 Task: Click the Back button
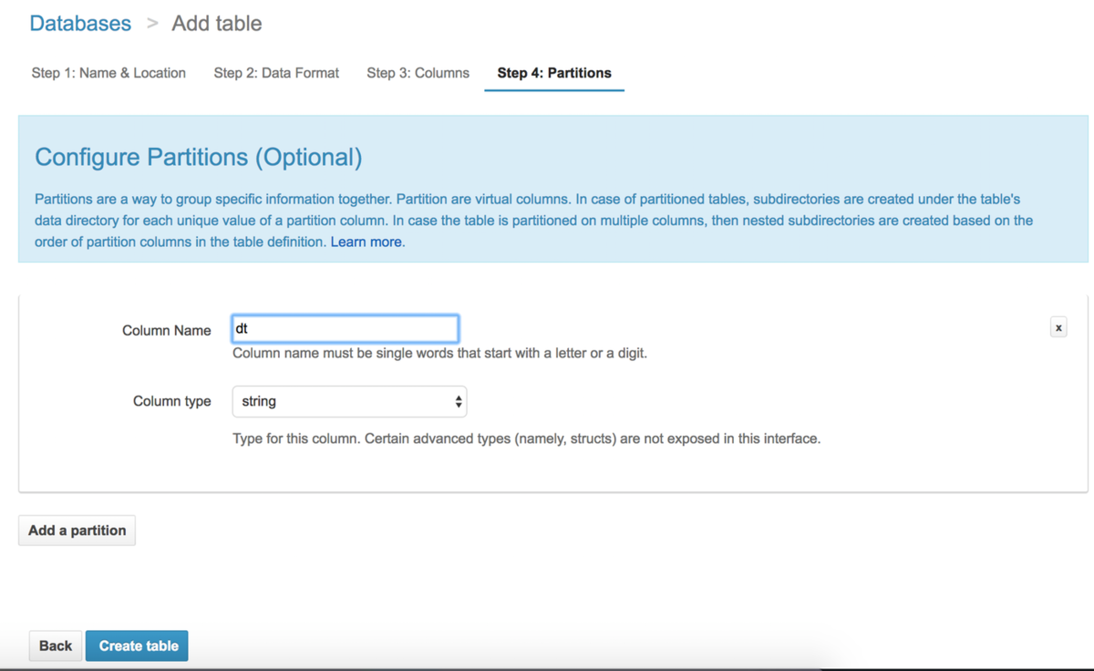click(x=56, y=645)
